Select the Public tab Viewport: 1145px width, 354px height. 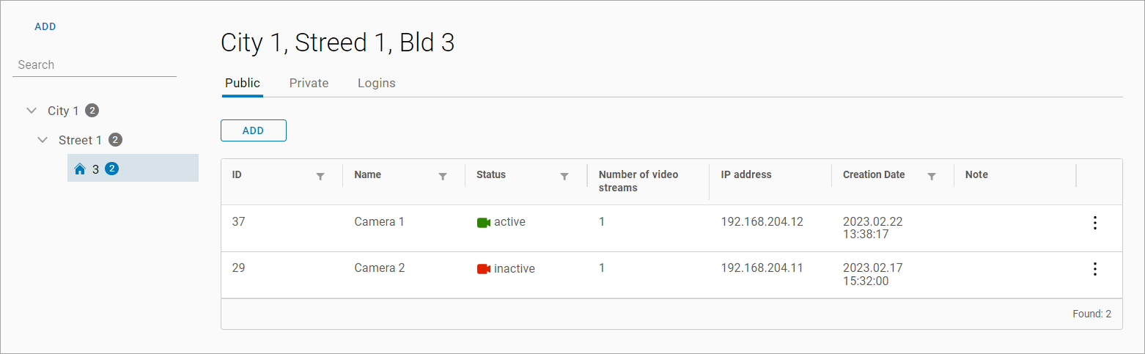(242, 83)
